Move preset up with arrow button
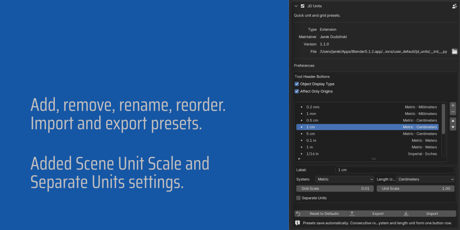Image resolution: width=460 pixels, height=230 pixels. coord(453,121)
